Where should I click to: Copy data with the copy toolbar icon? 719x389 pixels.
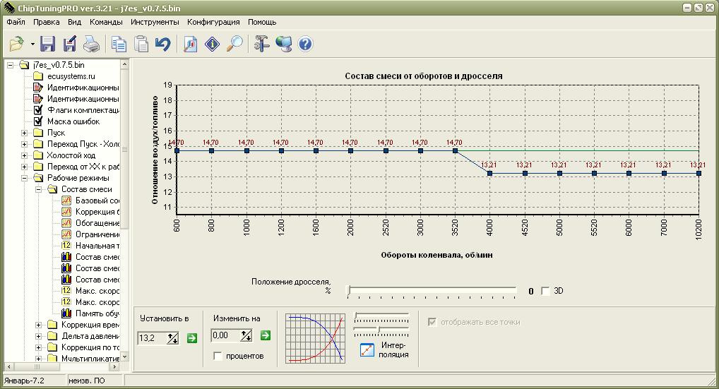pos(119,44)
